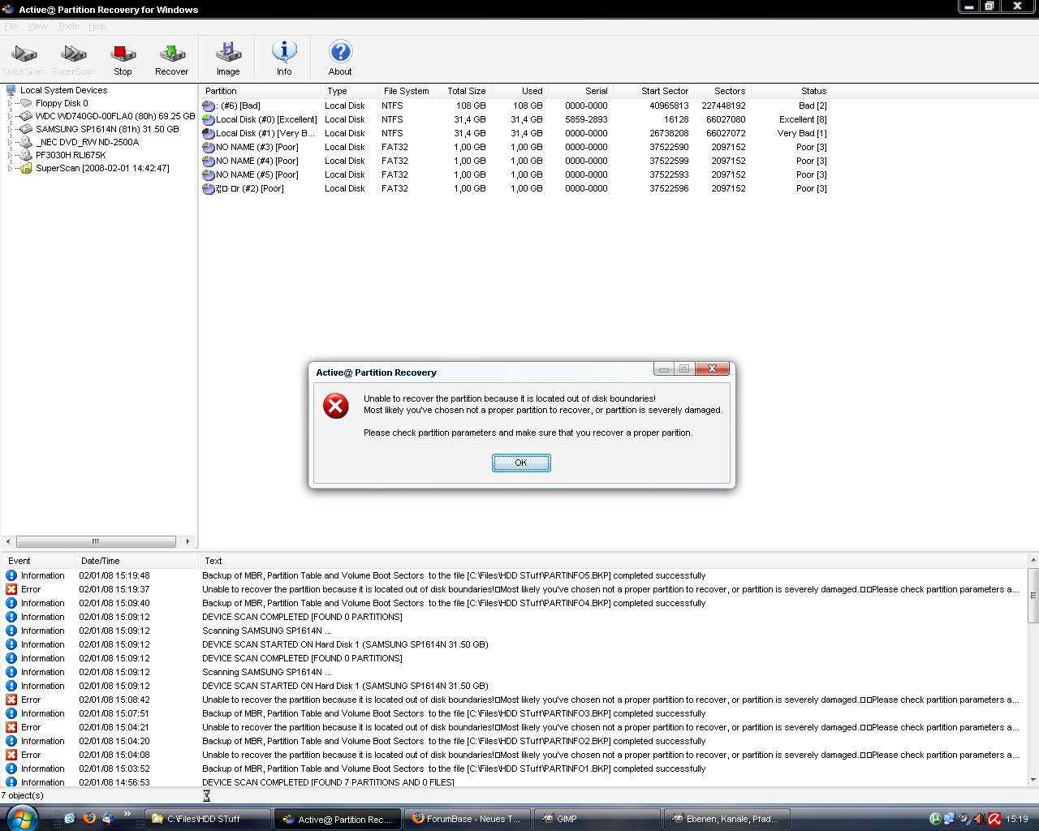
Task: Select Local Disk (#1) [Very Bad] partition
Action: click(515, 133)
